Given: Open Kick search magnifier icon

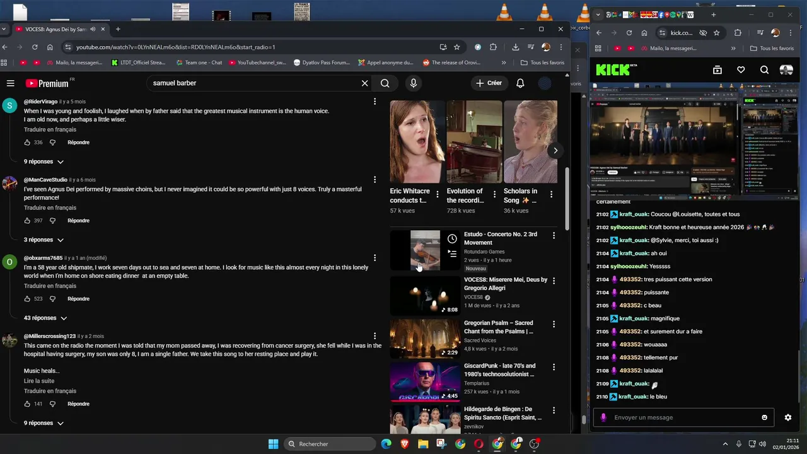Looking at the screenshot, I should coord(764,70).
